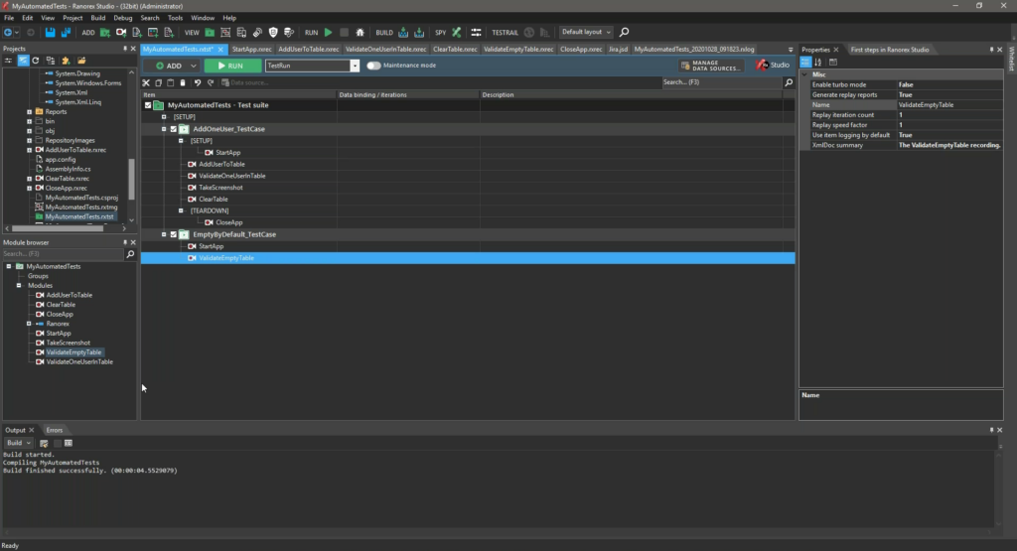Screen dimensions: 1017x551
Task: Collapse the AddOneUser_TestCase node
Action: coord(164,129)
